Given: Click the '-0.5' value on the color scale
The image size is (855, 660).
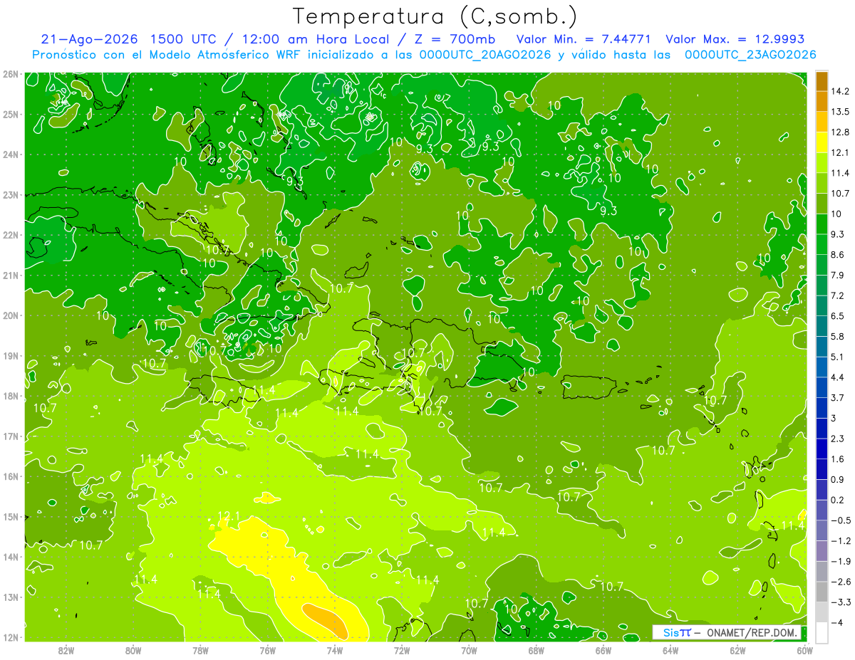Looking at the screenshot, I should coord(841,520).
